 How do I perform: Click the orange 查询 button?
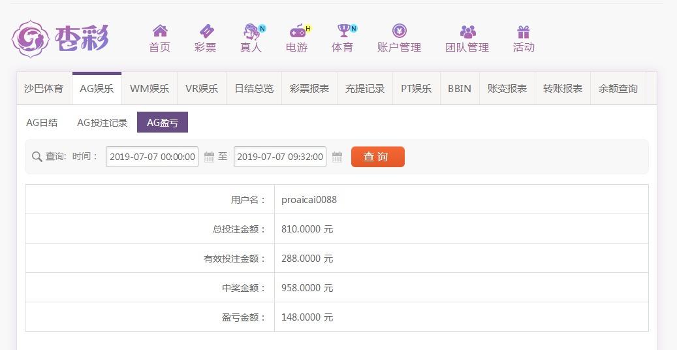pos(378,157)
